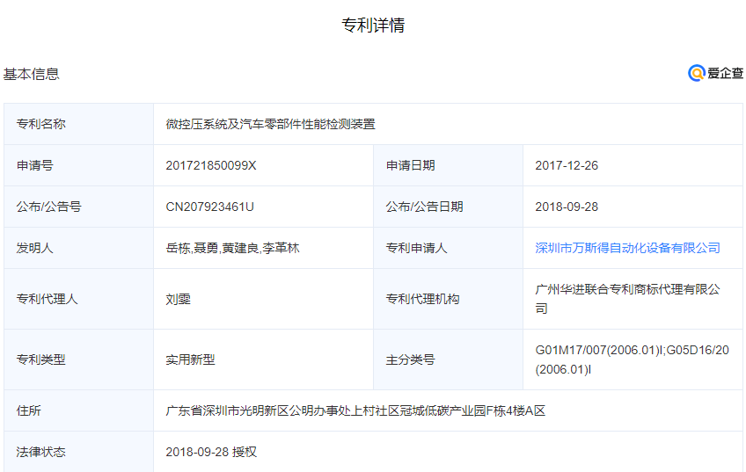This screenshot has height=472, width=746.
Task: Click the 公布/公告号 label cell
Action: point(78,207)
